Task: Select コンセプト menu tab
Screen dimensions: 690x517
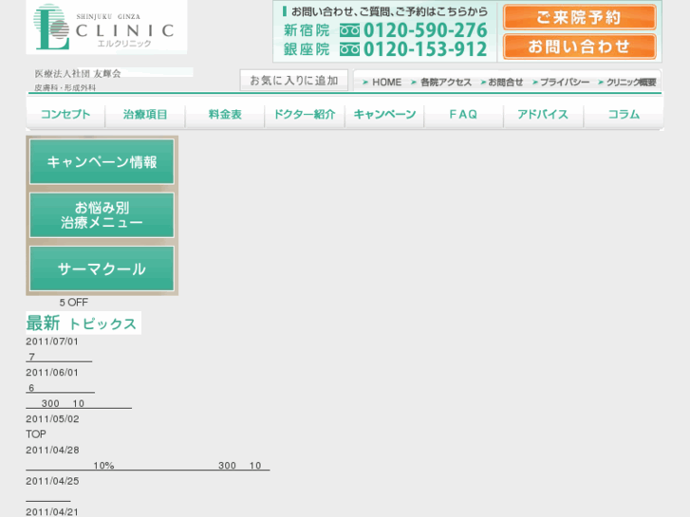Action: [65, 115]
